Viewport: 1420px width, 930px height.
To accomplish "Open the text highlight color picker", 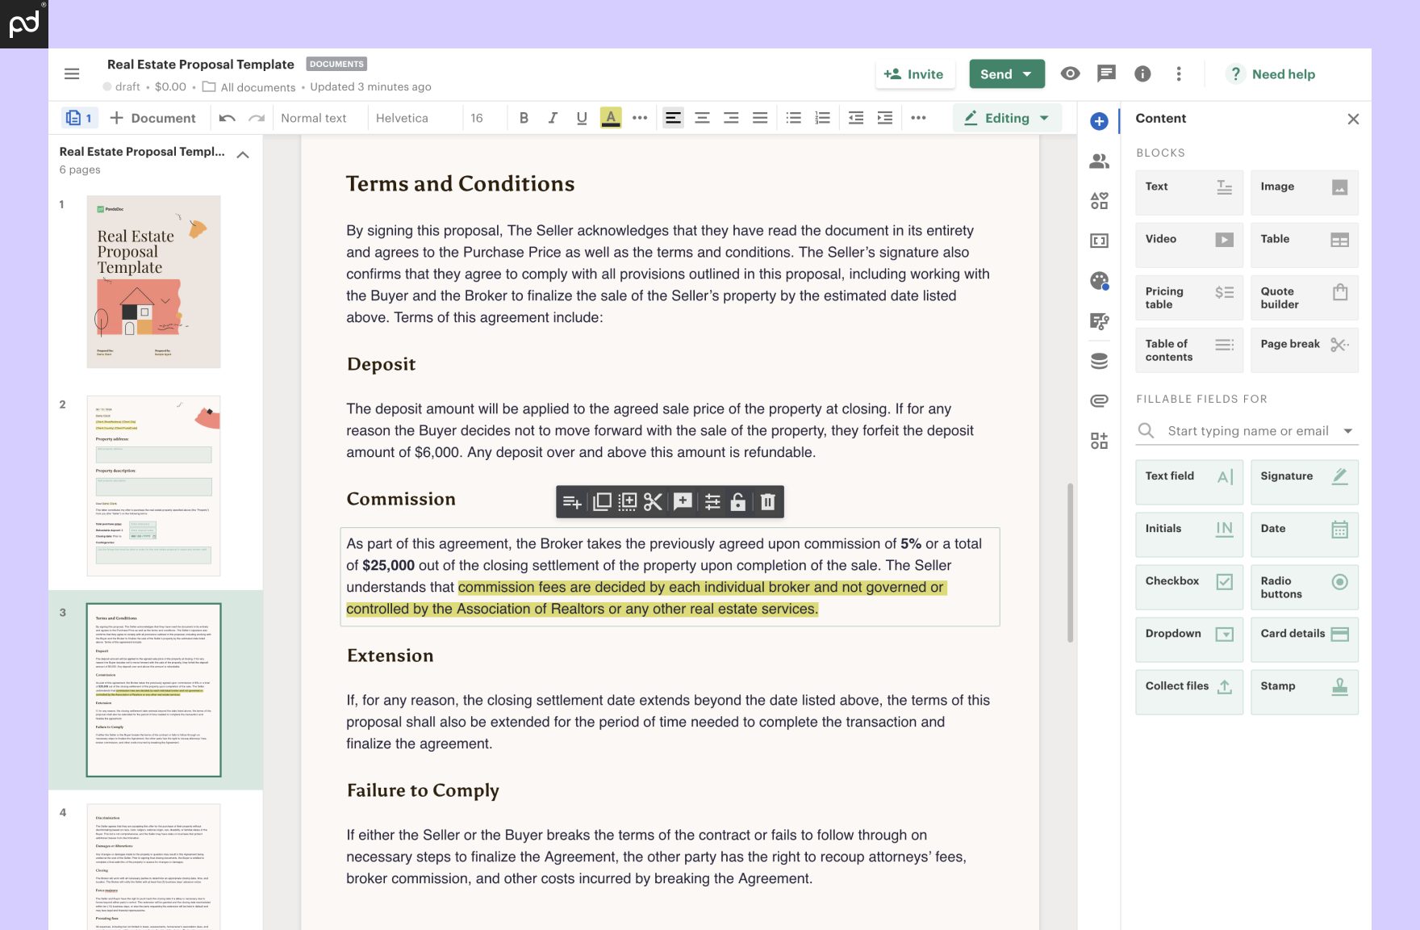I will [x=611, y=118].
